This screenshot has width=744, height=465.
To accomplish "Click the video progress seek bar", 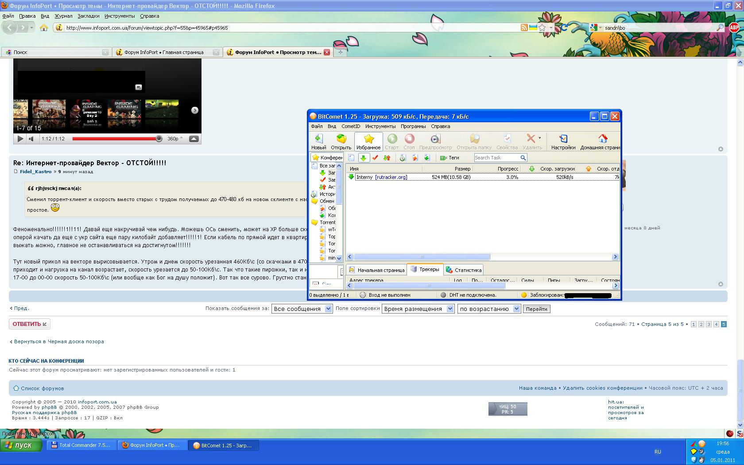I will pyautogui.click(x=115, y=139).
